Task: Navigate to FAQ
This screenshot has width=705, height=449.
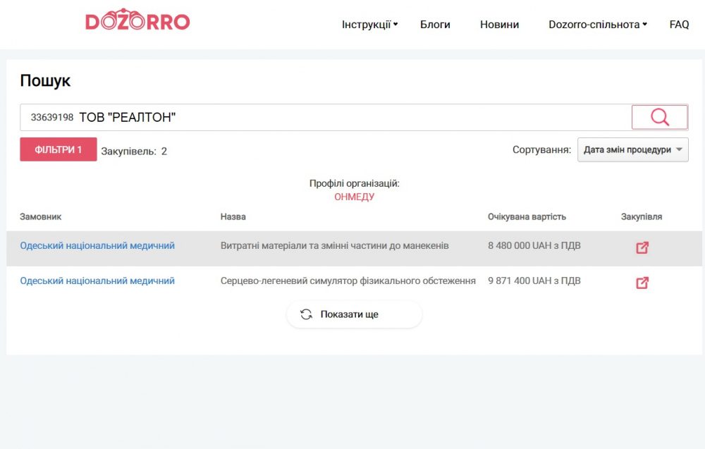Action: pos(679,25)
